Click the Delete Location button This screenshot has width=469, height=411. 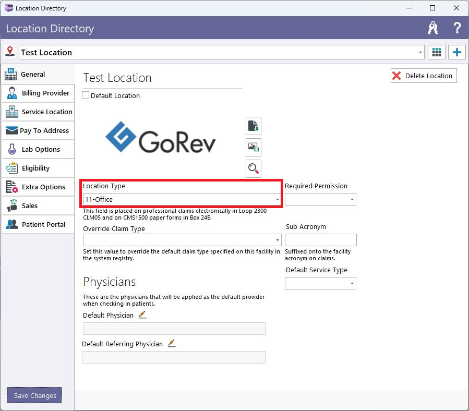tap(424, 76)
